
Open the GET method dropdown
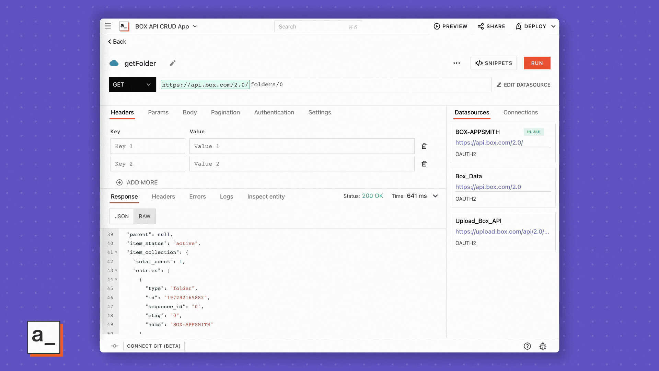pos(132,85)
